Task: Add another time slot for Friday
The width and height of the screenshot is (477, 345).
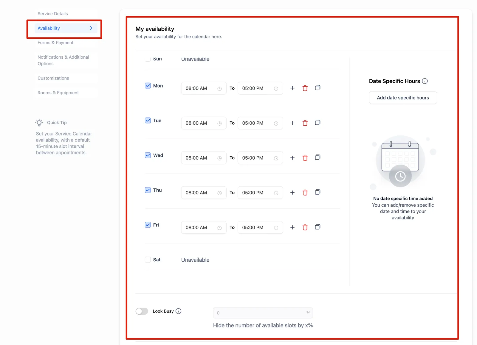Action: (x=292, y=227)
